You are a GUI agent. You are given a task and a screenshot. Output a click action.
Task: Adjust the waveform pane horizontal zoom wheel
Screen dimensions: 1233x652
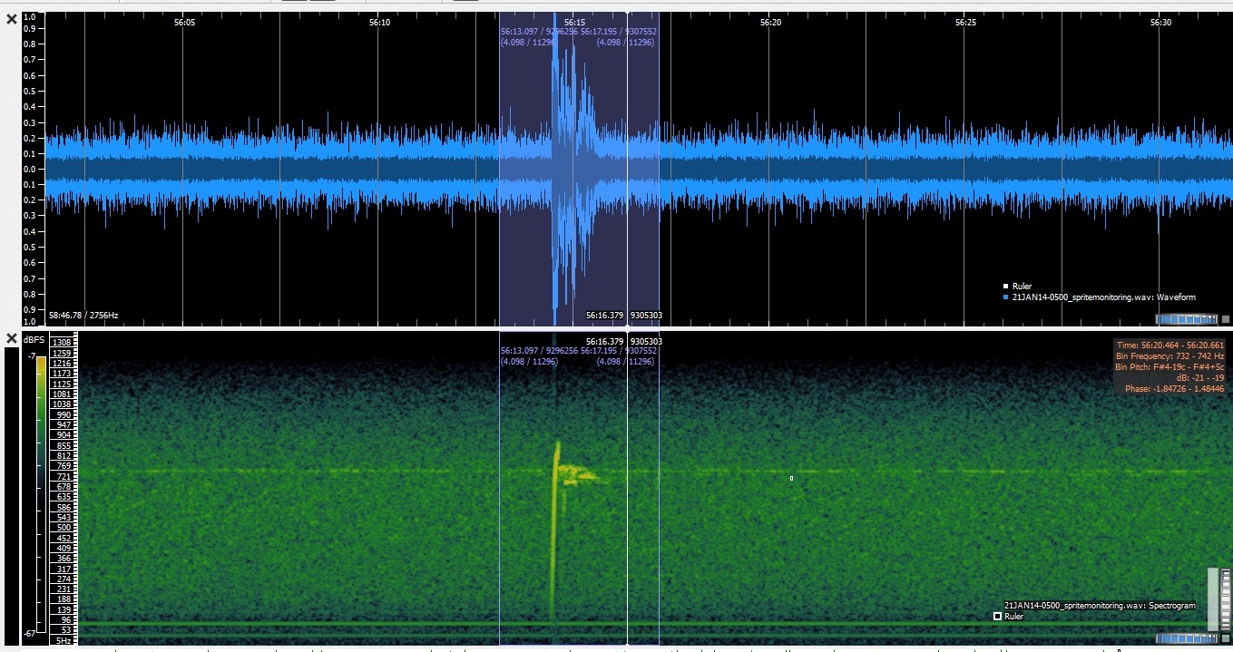click(1186, 319)
